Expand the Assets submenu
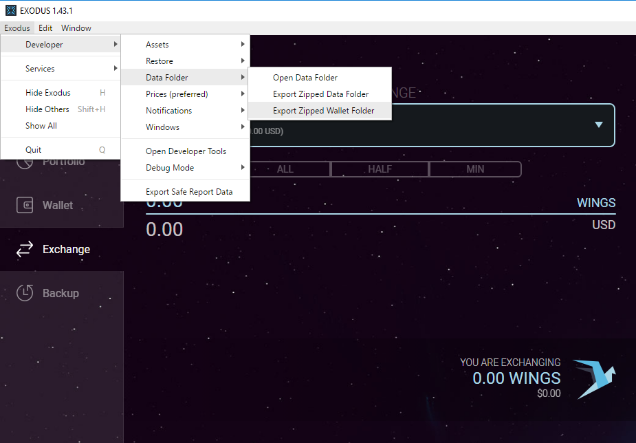This screenshot has height=443, width=636. tap(186, 44)
